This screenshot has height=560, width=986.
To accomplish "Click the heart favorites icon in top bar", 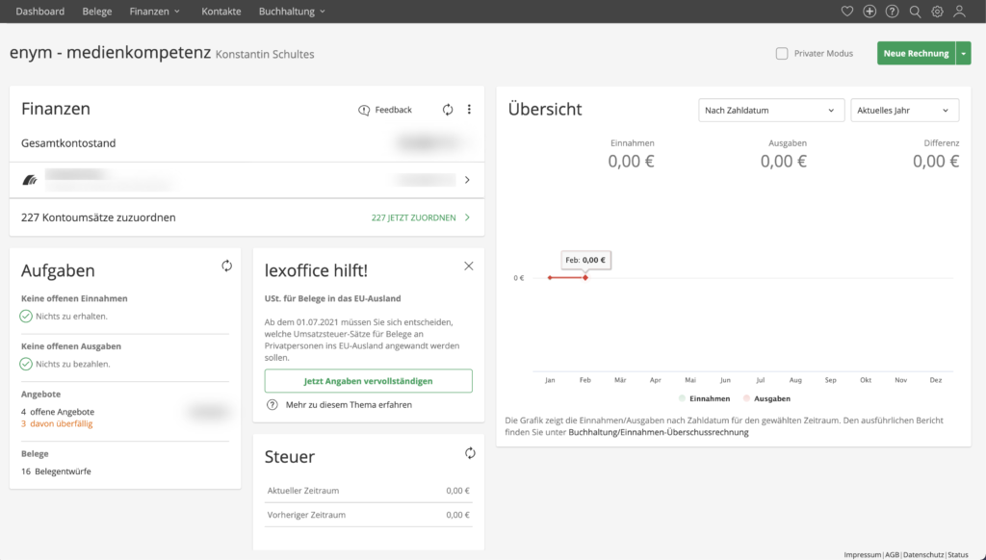I will (x=847, y=12).
